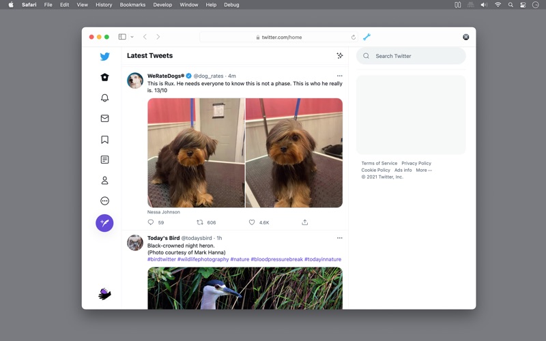Viewport: 546px width, 341px height.
Task: Click the Twitter bird logo
Action: (104, 57)
